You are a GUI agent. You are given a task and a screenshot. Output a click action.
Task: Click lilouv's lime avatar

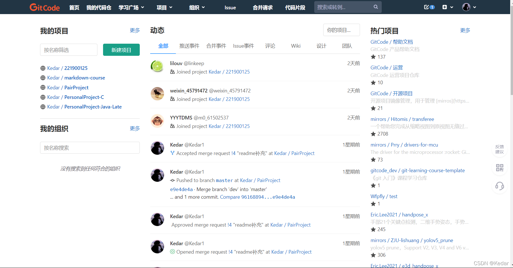(x=157, y=67)
